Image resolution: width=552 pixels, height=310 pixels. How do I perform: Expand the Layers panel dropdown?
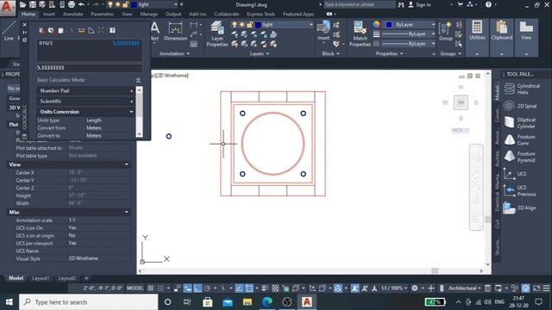259,53
